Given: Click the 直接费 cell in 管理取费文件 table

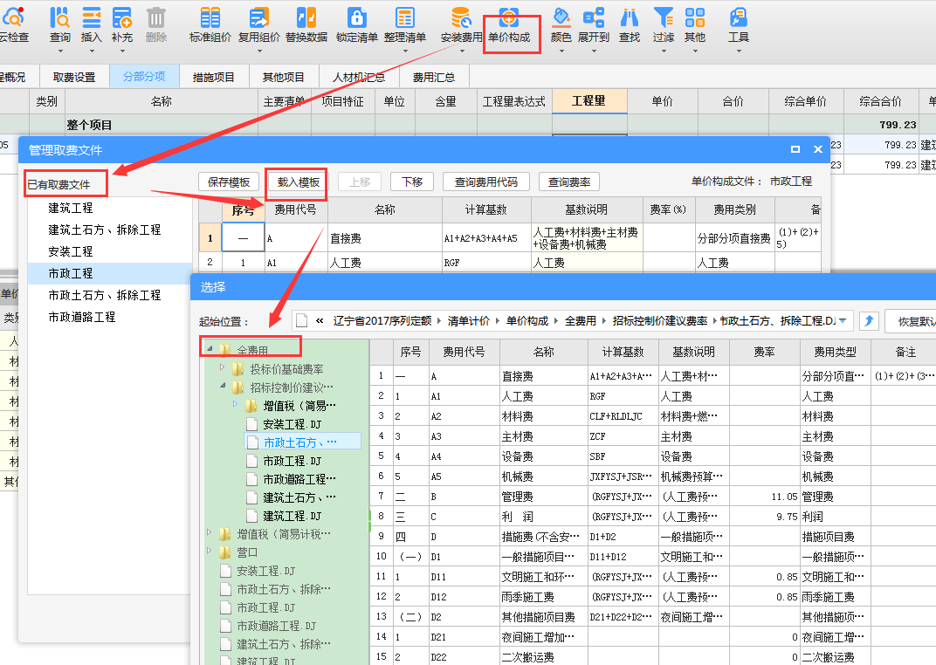Looking at the screenshot, I should pyautogui.click(x=385, y=238).
